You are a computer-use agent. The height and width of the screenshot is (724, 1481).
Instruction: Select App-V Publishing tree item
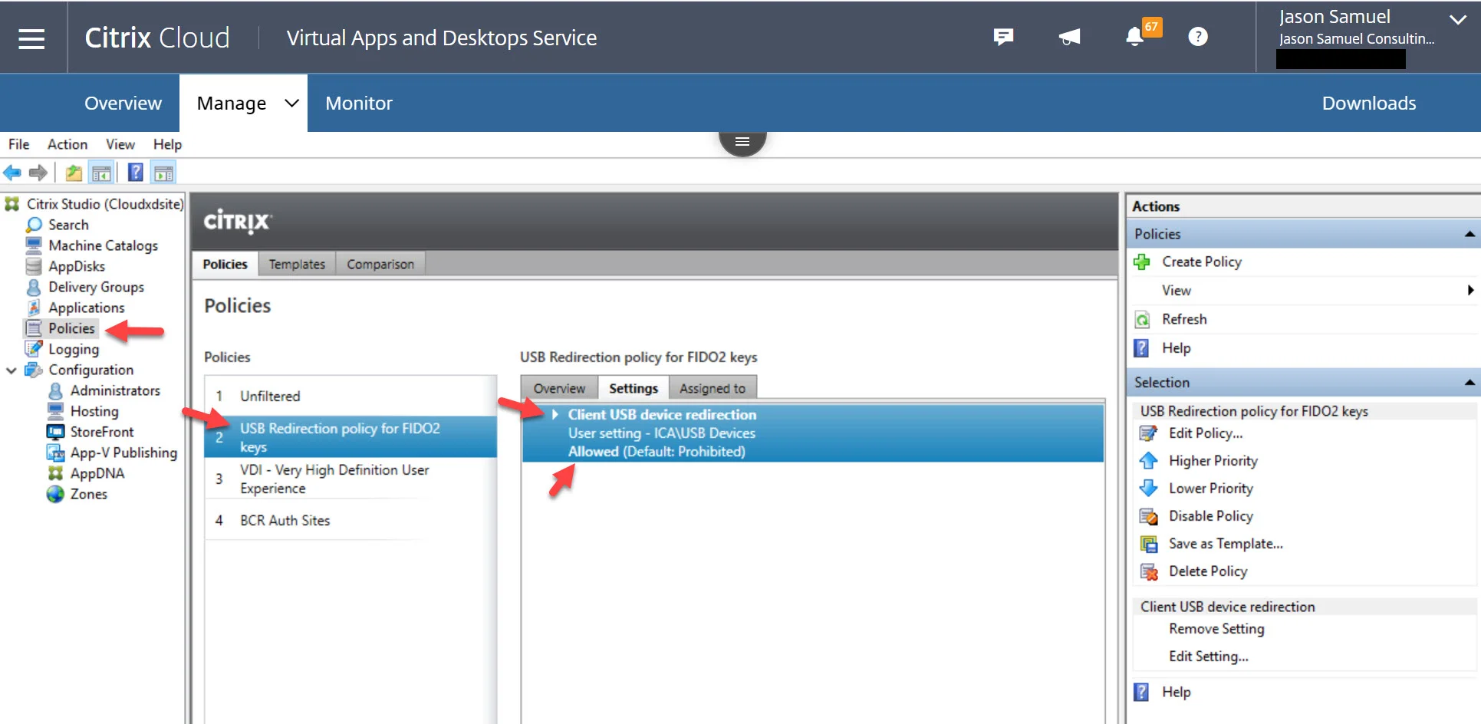[123, 452]
